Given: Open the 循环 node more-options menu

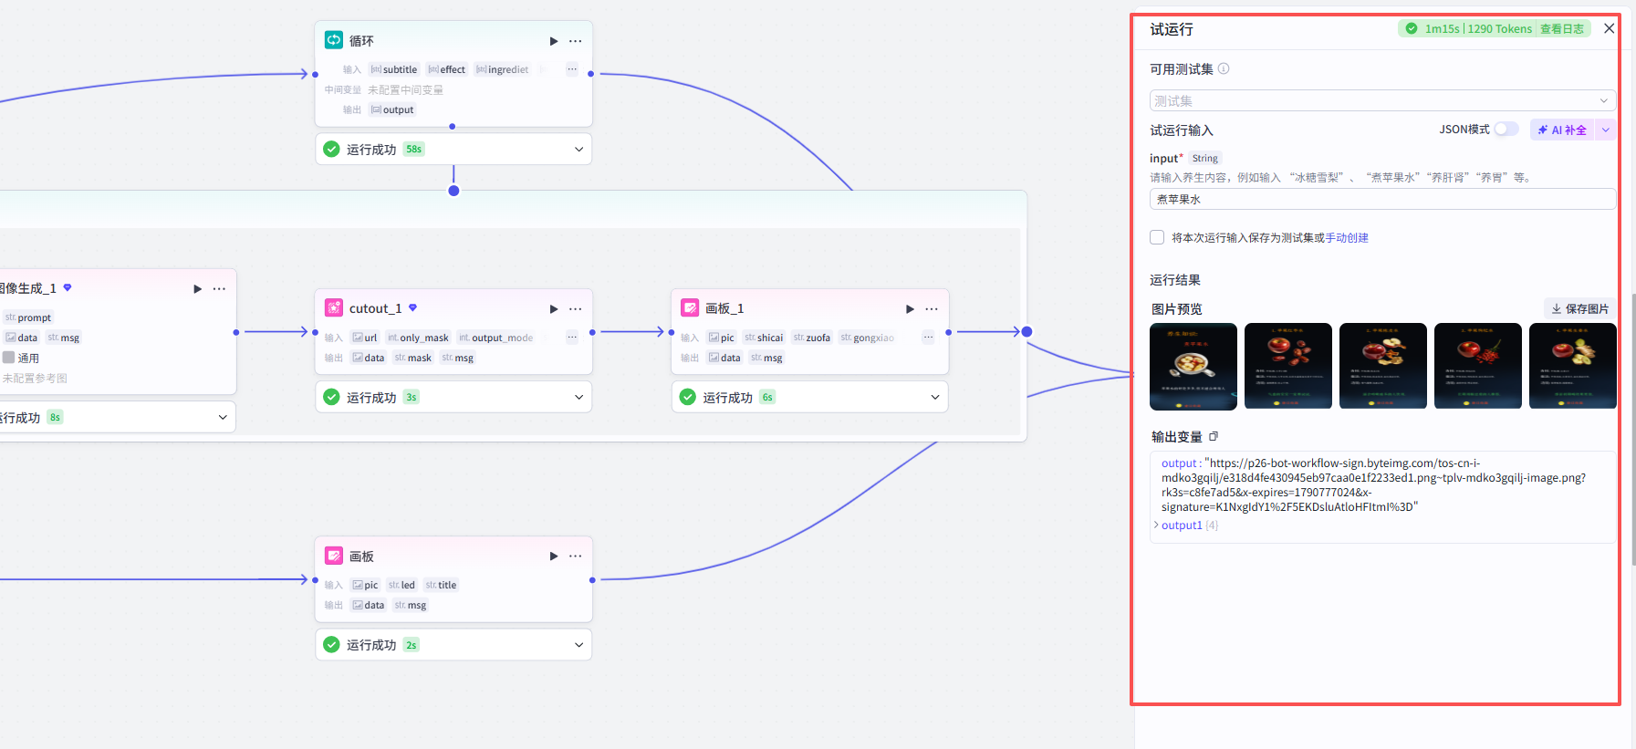Looking at the screenshot, I should click(576, 41).
